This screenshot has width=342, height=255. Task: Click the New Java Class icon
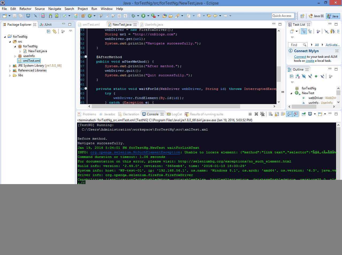tap(90, 16)
